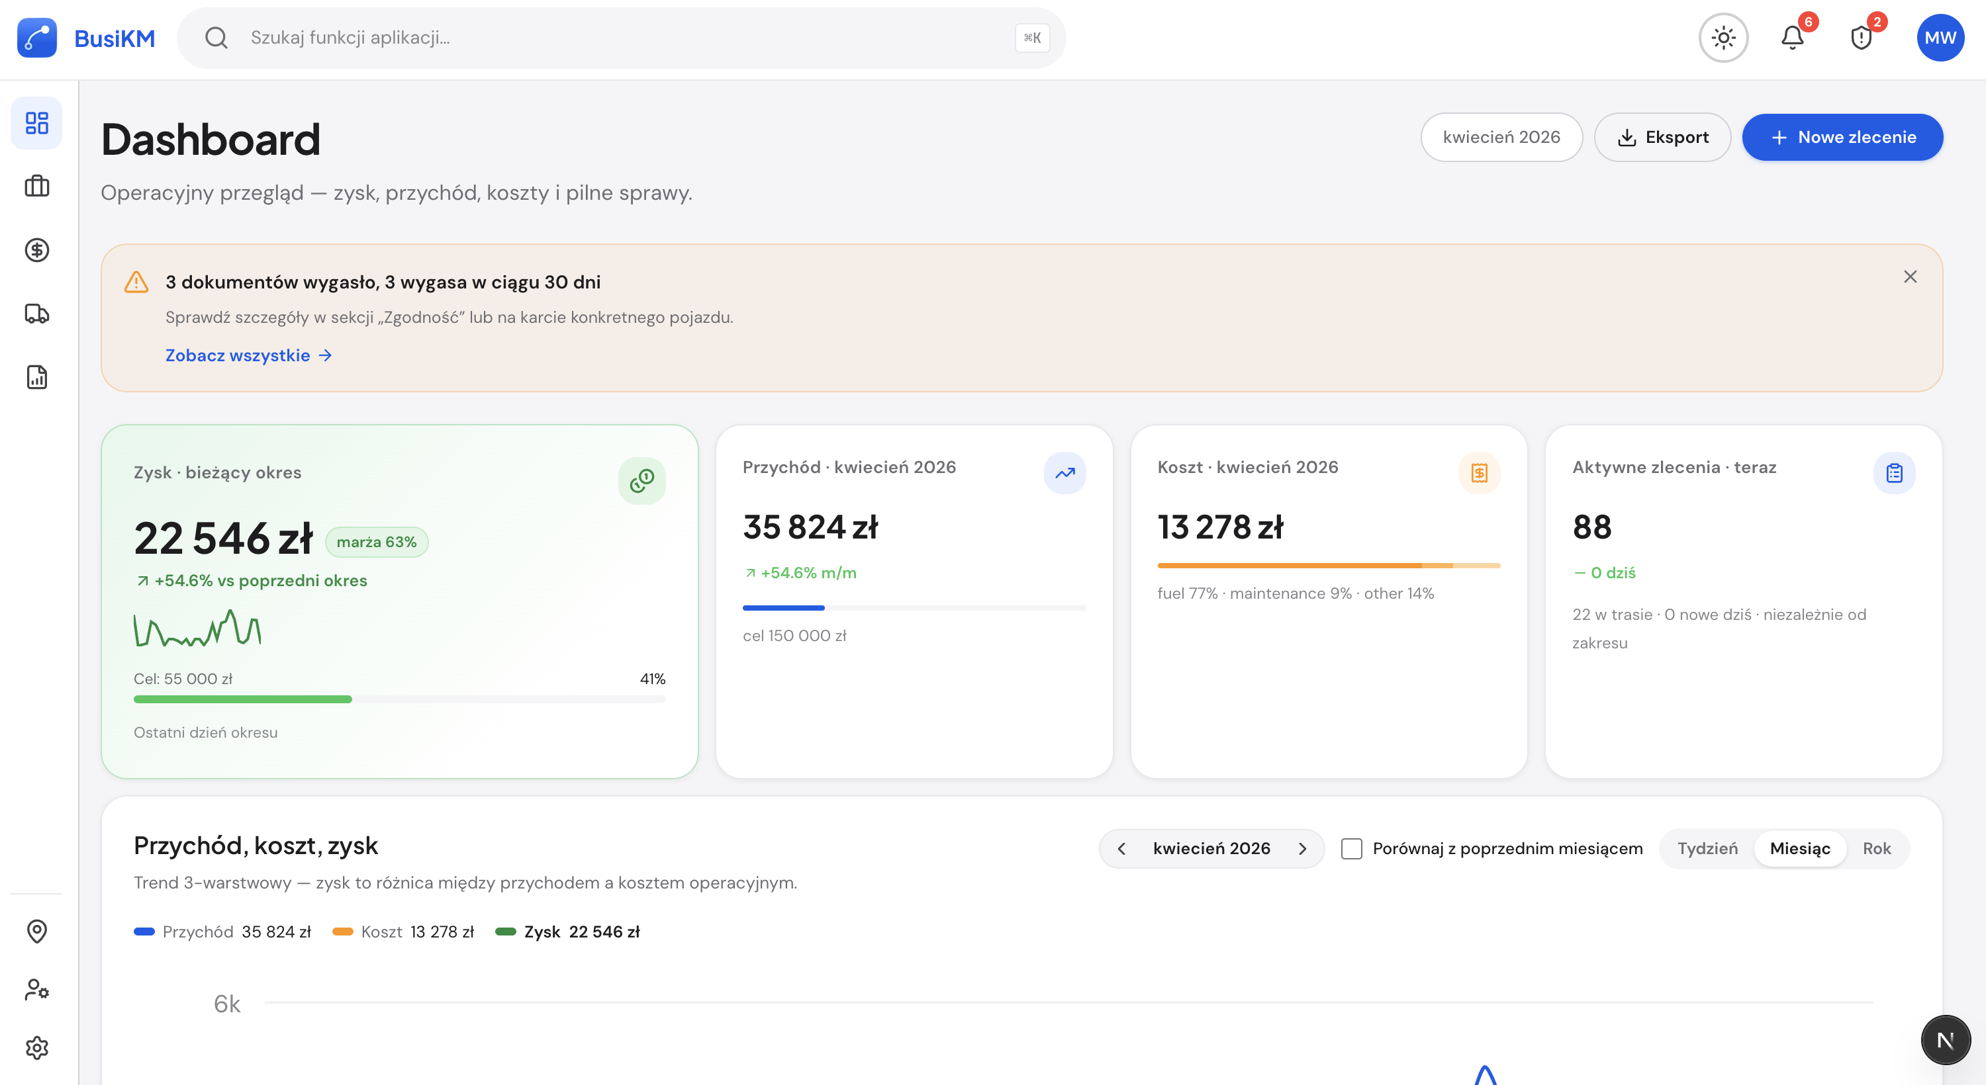Click the 88 active orders value
1986x1085 pixels.
click(1591, 527)
